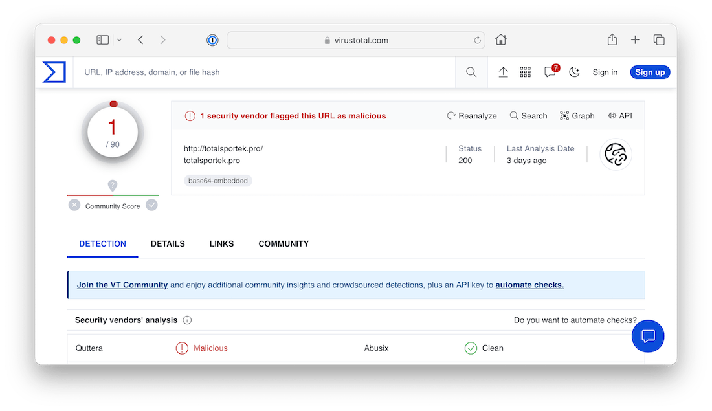Screen dimensions: 712x411
Task: Click the 1Password extension icon
Action: point(212,40)
